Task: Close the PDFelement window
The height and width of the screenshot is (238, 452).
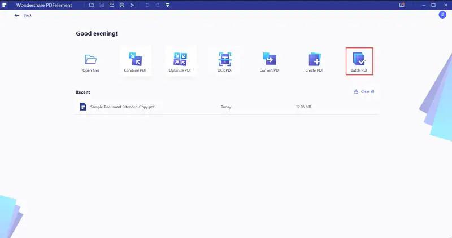Action: pos(446,5)
